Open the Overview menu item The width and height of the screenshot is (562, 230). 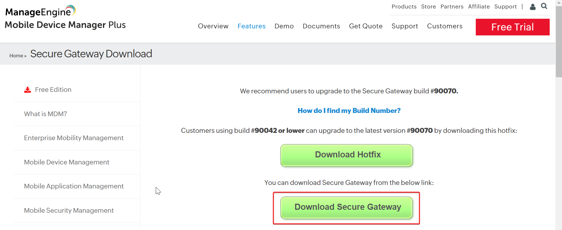point(213,26)
